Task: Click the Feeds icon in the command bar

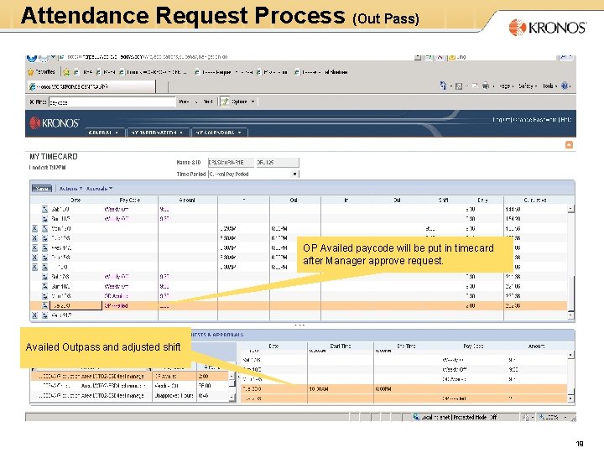Action: (x=459, y=86)
